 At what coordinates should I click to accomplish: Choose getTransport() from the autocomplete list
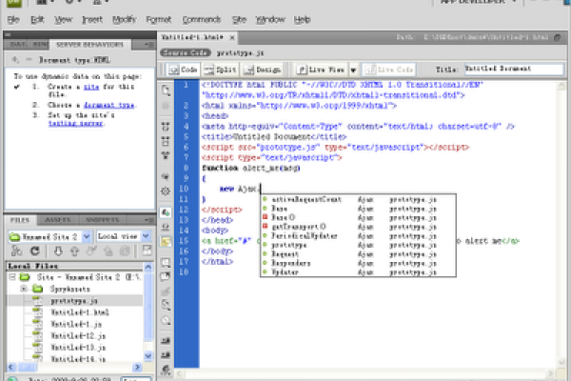pos(359,227)
